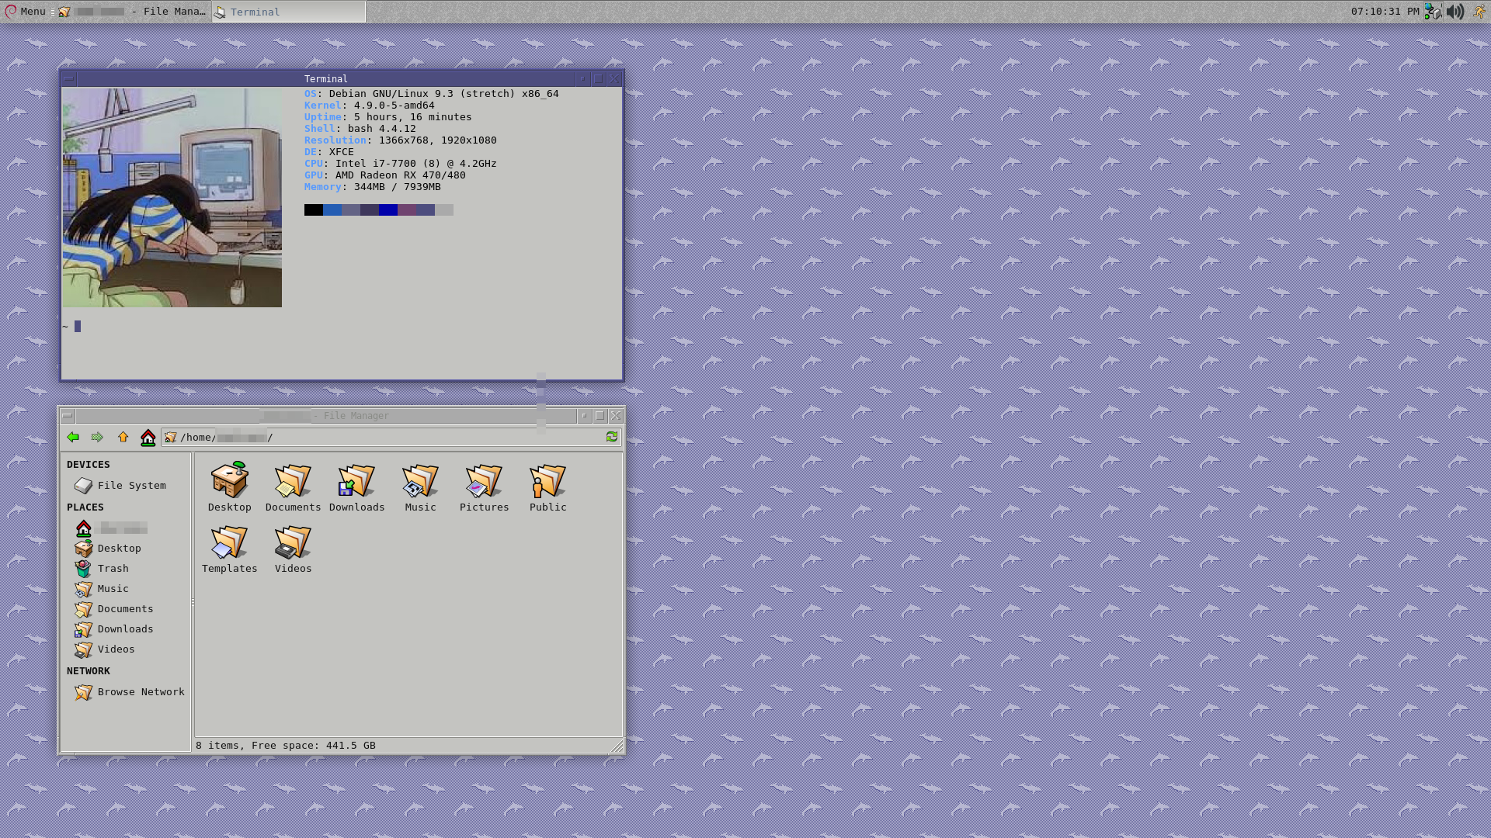
Task: Click the anime image in Terminal
Action: pos(172,197)
